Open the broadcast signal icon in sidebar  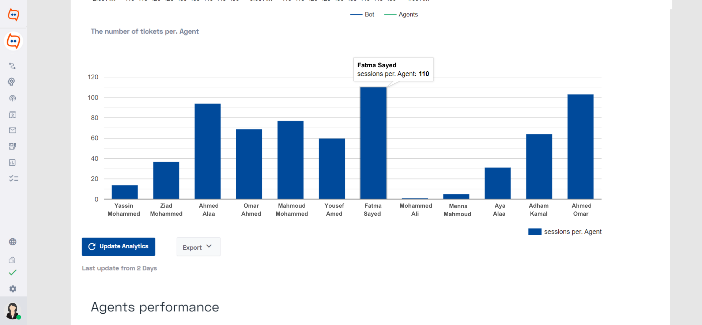12,98
